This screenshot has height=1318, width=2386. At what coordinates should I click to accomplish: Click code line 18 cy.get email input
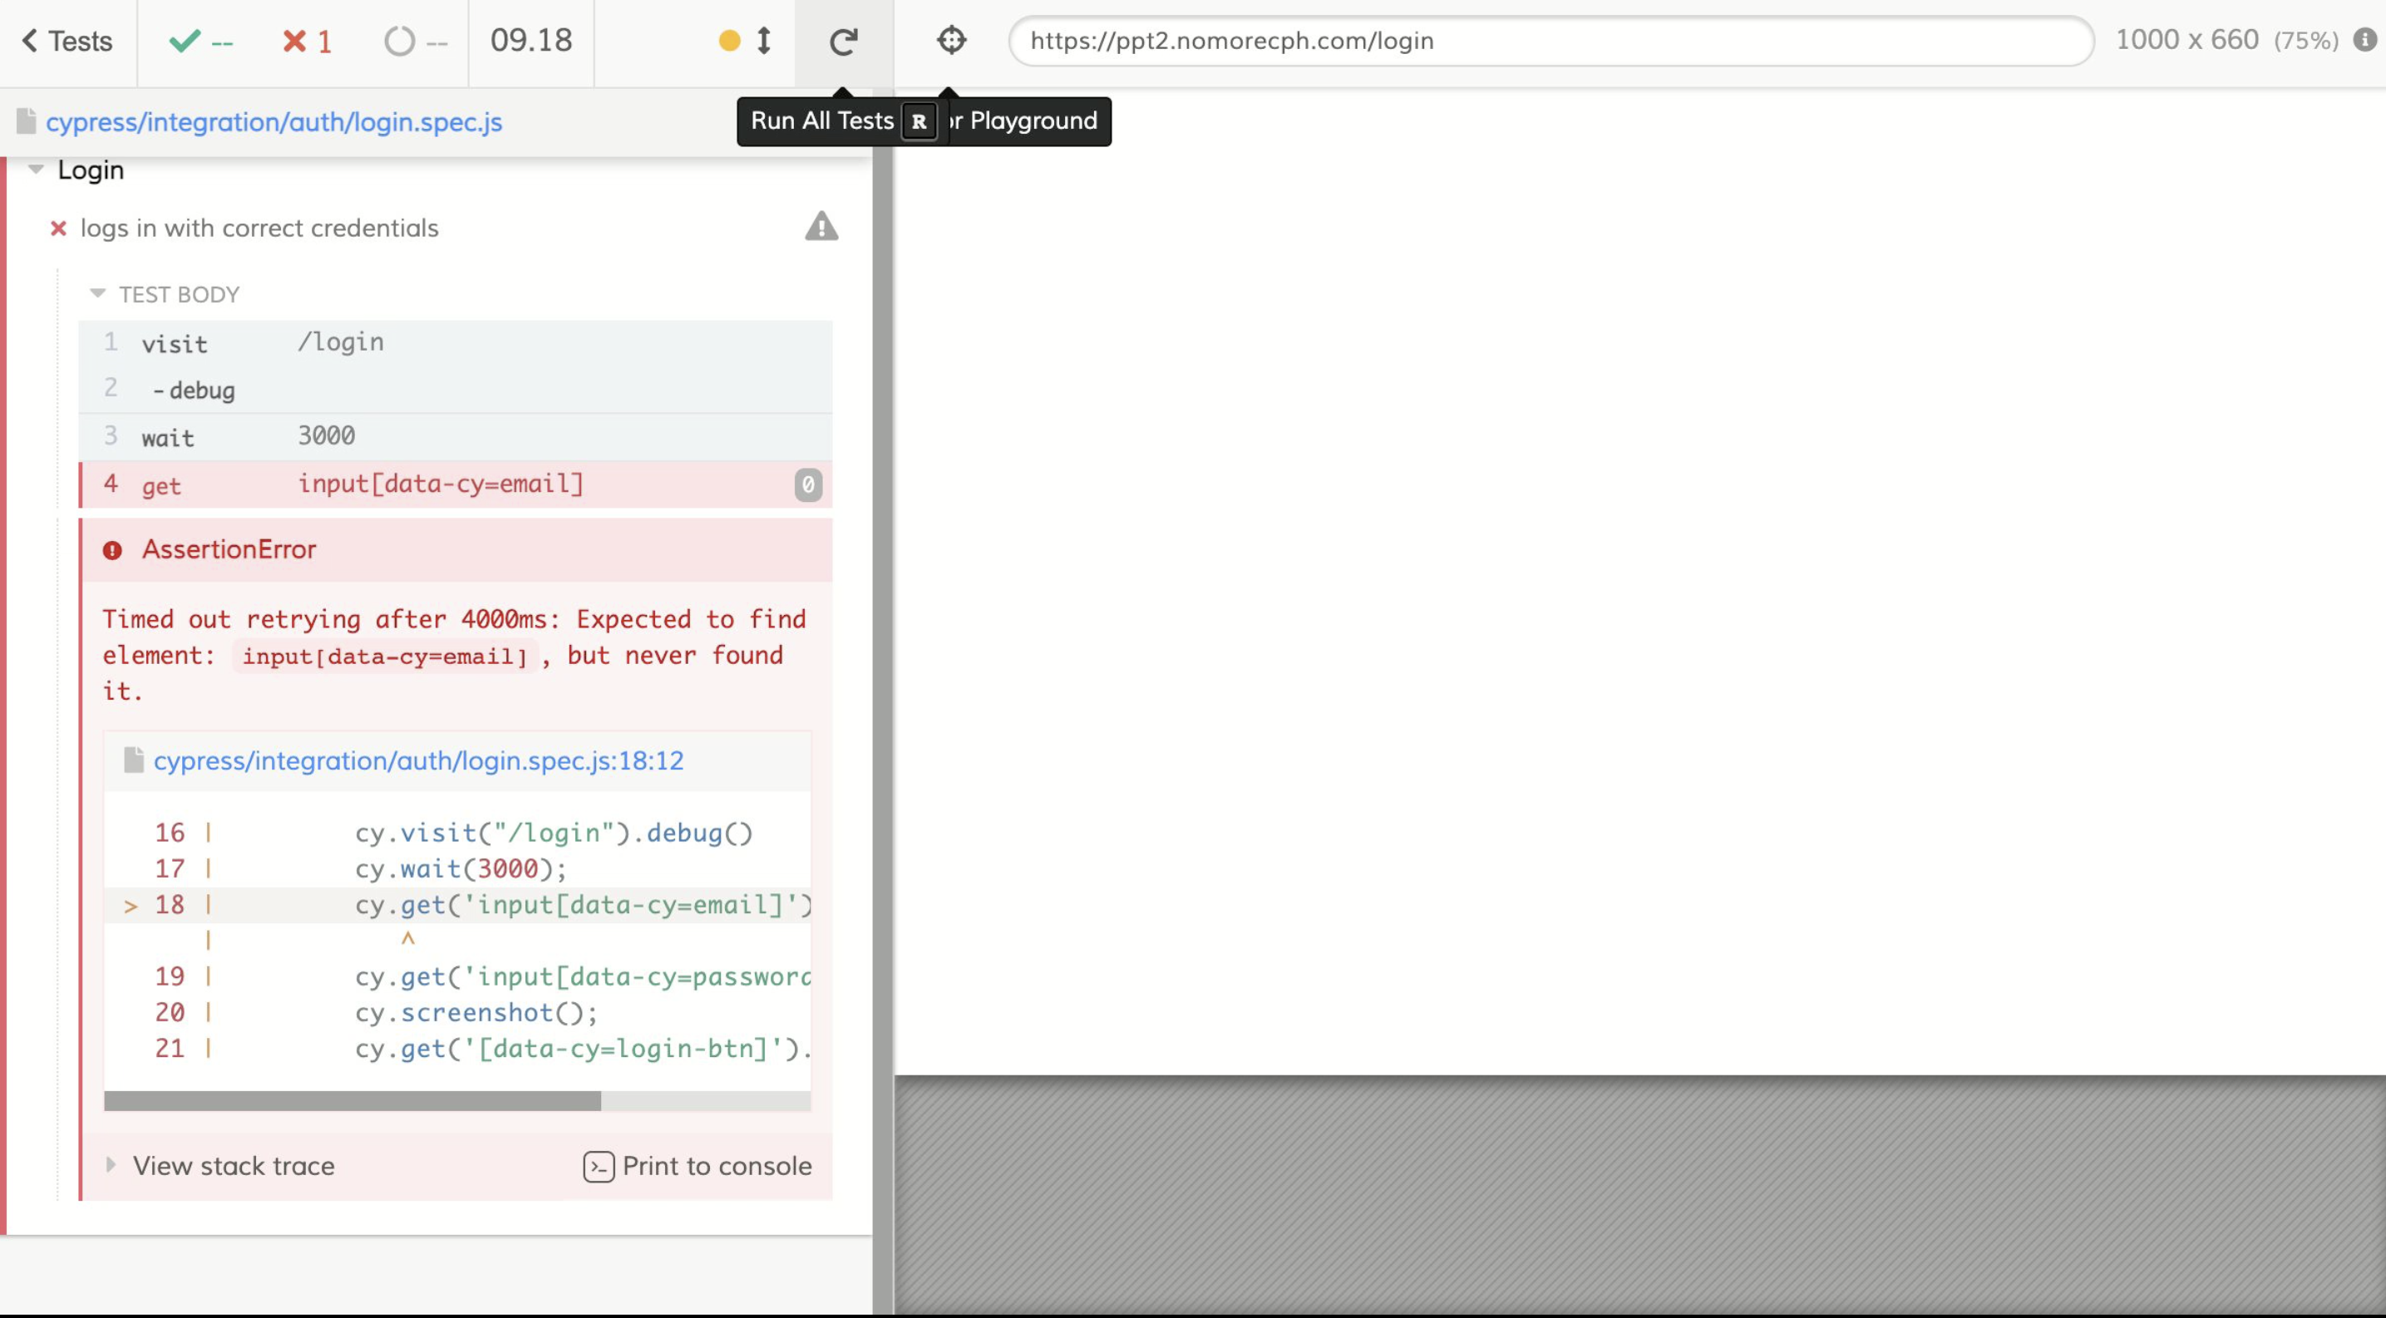click(457, 905)
